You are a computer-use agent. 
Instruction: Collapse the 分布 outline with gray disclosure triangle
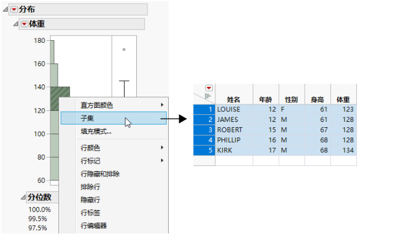[5, 10]
